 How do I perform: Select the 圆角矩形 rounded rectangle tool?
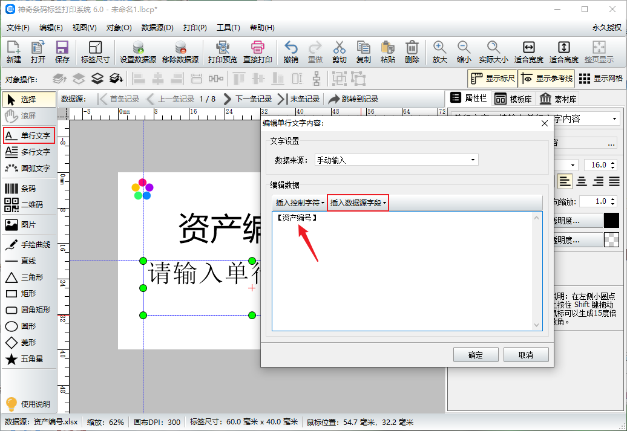[29, 310]
